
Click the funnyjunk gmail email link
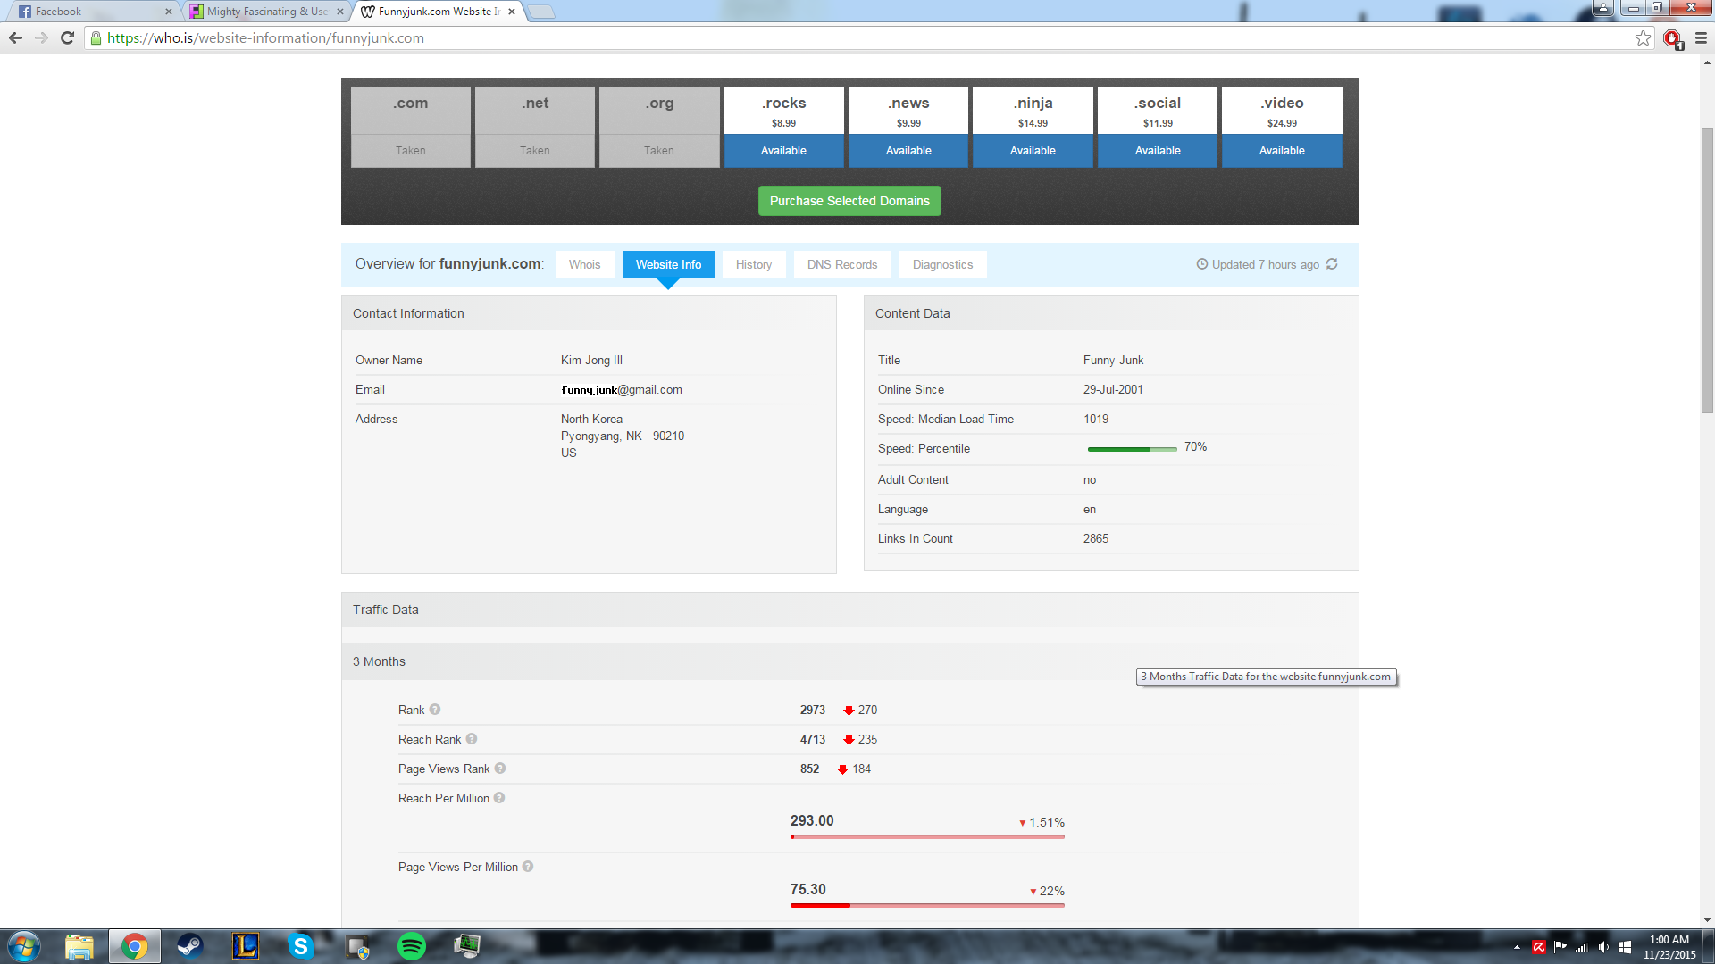622,389
